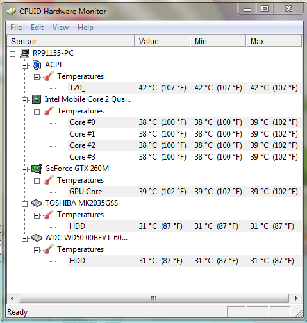Select the Core #0 row
This screenshot has width=307, height=323.
pos(185,122)
